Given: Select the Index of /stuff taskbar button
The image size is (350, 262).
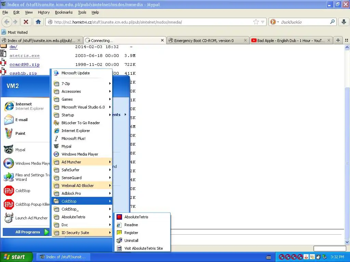Looking at the screenshot, I should pyautogui.click(x=64, y=257).
